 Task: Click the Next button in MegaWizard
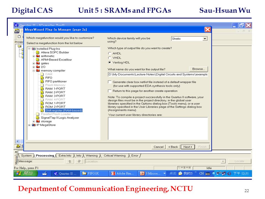[x=188, y=147]
